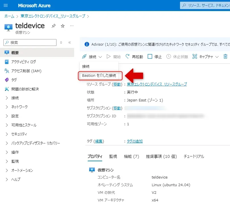Expand the ネットワーク section in sidebar

pyautogui.click(x=19, y=107)
